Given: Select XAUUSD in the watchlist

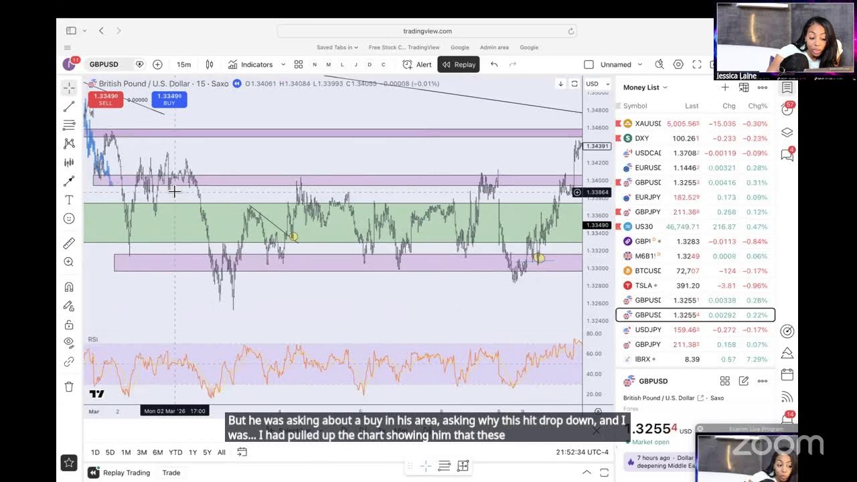Looking at the screenshot, I should click(x=695, y=123).
